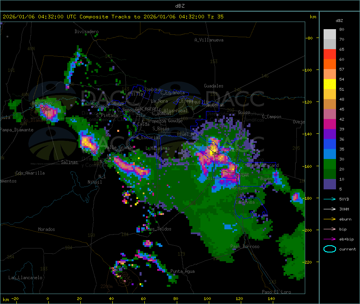
Task: Click the 'Los_Toldos' map label
Action: pyautogui.click(x=159, y=229)
